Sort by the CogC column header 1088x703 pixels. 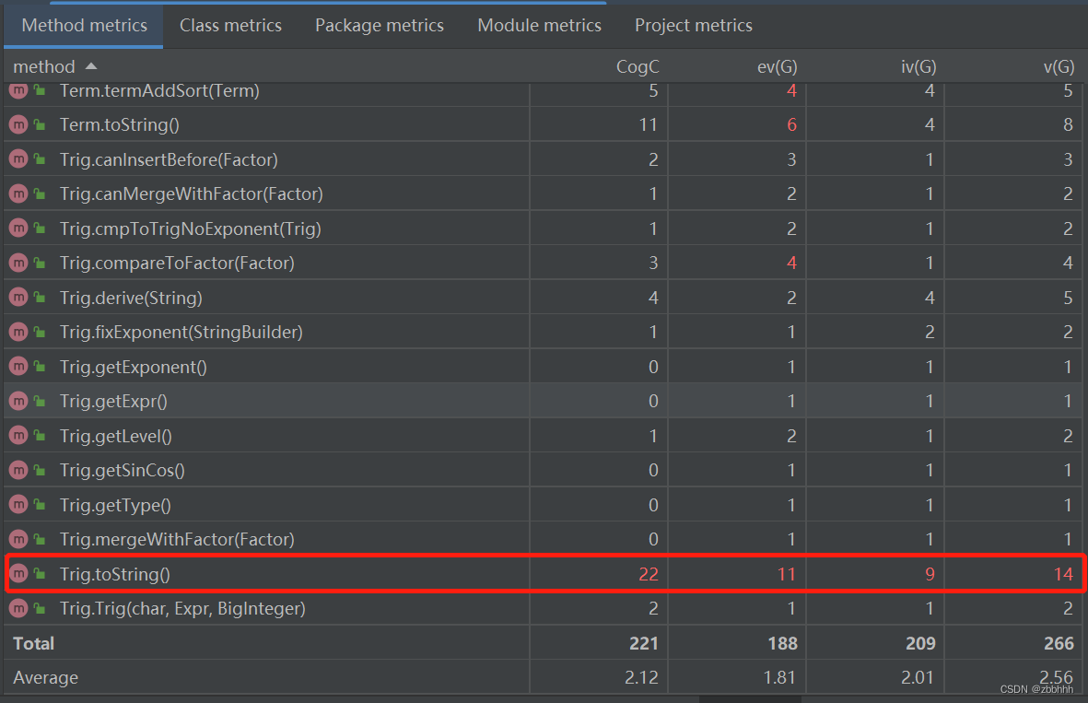tap(638, 66)
